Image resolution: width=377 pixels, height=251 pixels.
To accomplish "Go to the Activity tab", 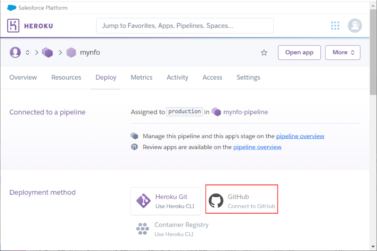I will click(x=178, y=77).
